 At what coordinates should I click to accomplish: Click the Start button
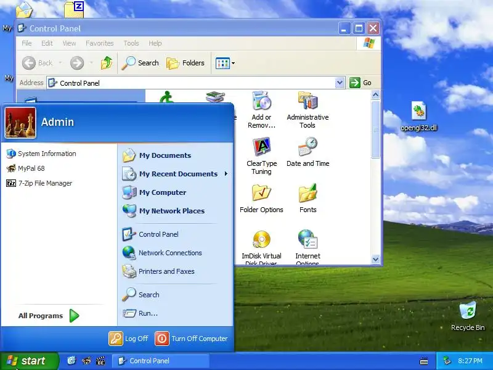[x=30, y=361]
